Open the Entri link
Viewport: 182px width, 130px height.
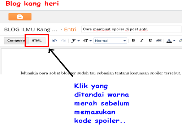coord(70,30)
